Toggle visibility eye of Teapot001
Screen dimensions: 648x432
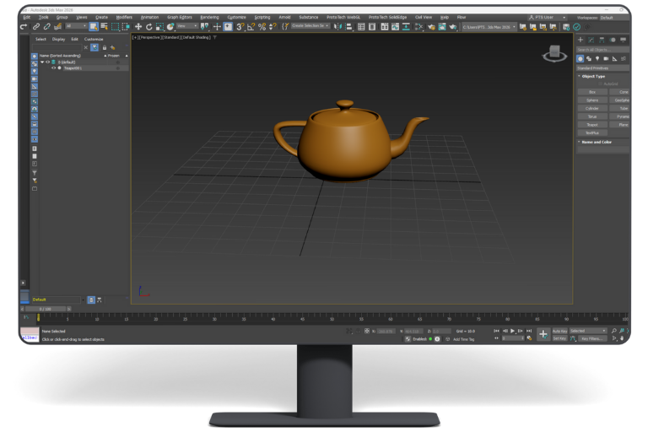53,68
